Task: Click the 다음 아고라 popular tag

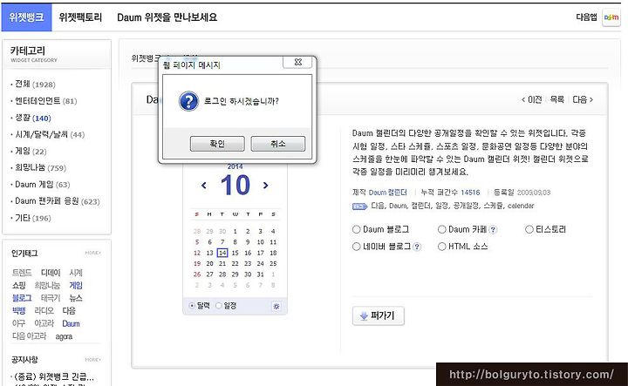Action: [x=30, y=336]
